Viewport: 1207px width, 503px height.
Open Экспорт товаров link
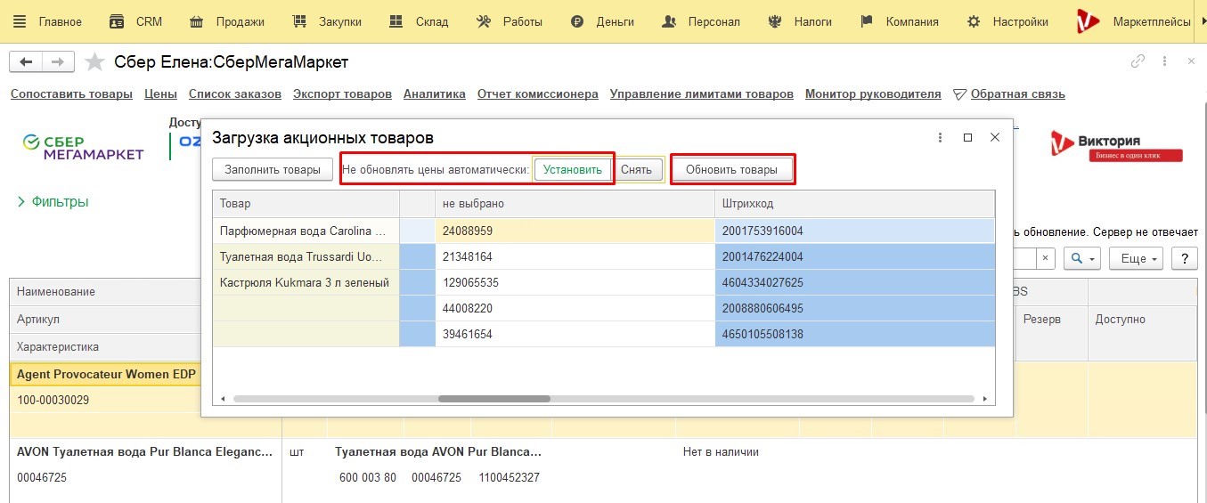coord(342,93)
